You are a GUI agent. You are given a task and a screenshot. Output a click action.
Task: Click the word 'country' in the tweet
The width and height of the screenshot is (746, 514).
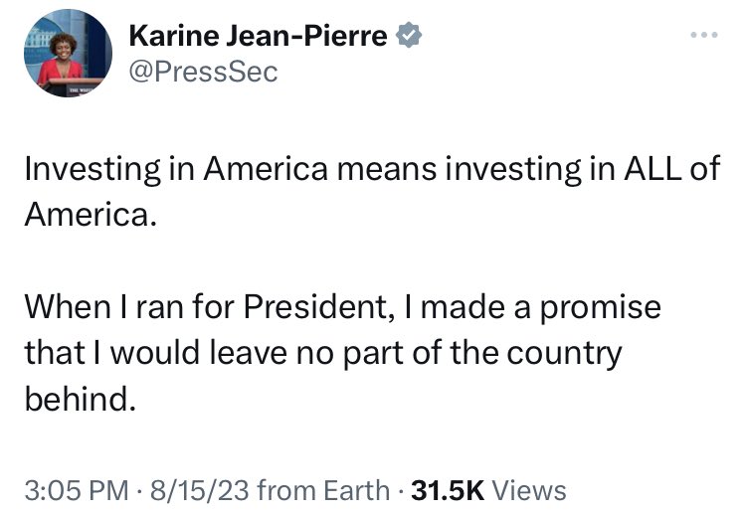[x=564, y=355]
